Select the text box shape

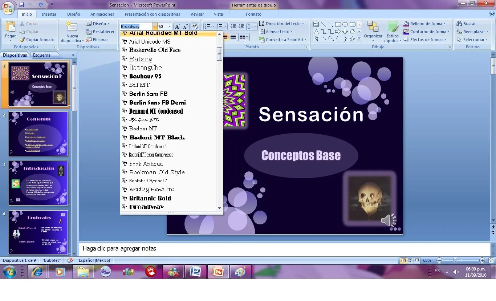pos(316,24)
